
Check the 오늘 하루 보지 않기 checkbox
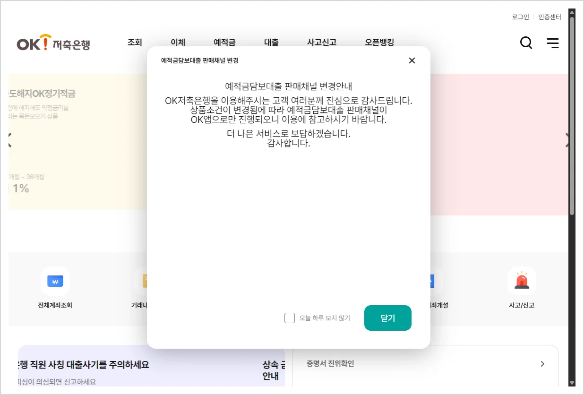[290, 318]
